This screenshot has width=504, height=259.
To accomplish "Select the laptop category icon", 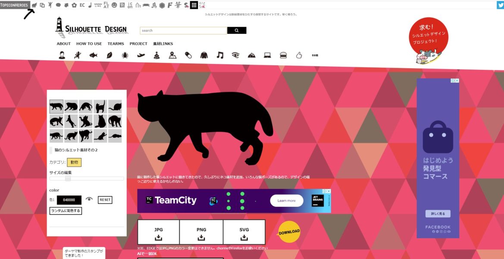I will click(267, 55).
